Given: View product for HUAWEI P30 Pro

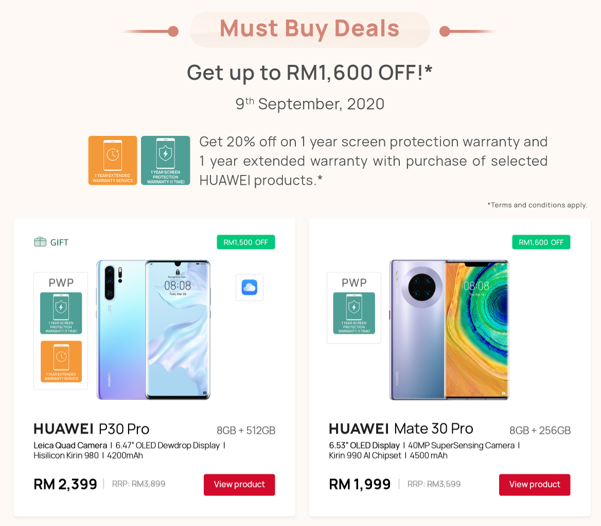Looking at the screenshot, I should point(239,485).
